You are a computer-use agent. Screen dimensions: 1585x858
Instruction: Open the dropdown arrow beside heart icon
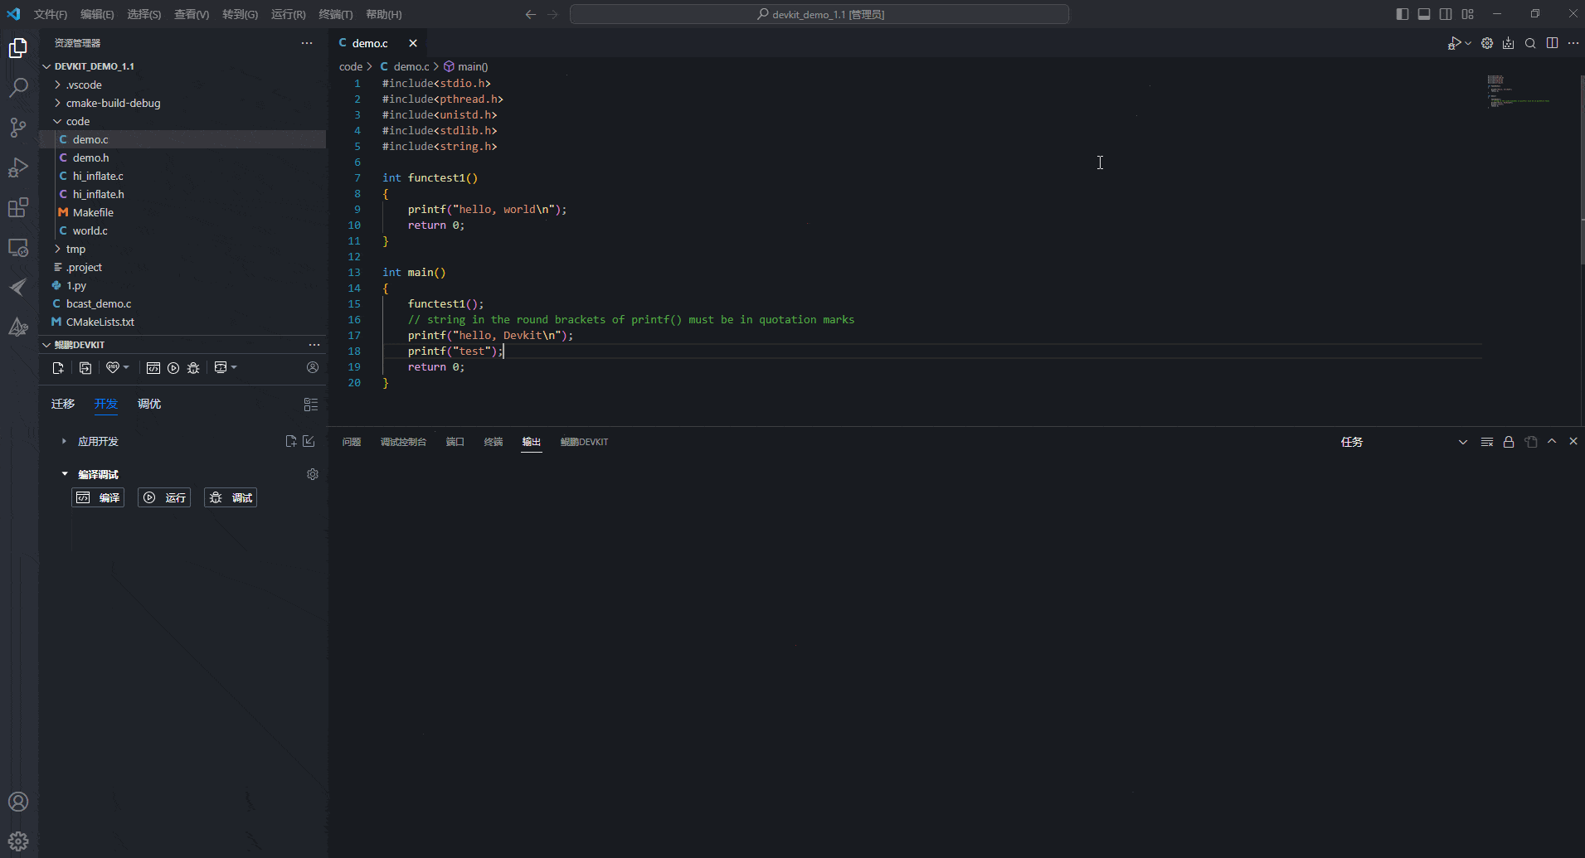(x=126, y=367)
